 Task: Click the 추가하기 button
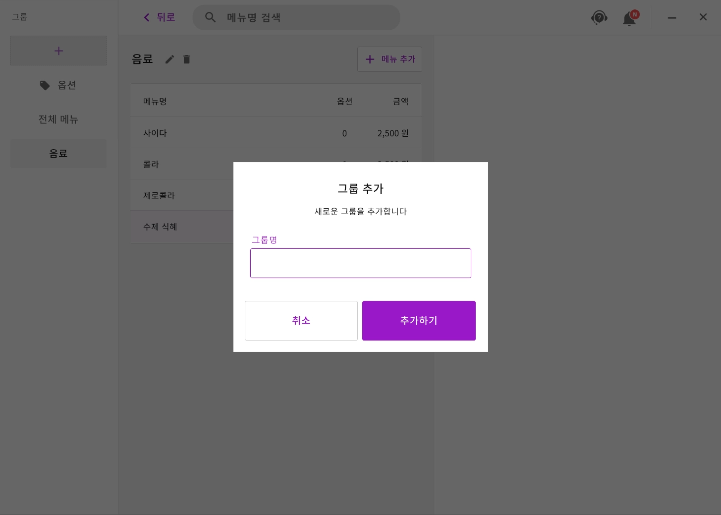click(419, 321)
